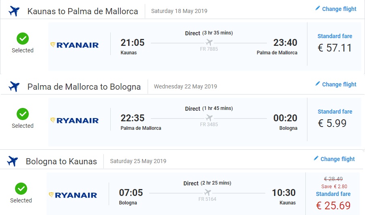This screenshot has width=365, height=215.
Task: Click the Ryanair logo on flight FR 5164
Action: point(73,195)
